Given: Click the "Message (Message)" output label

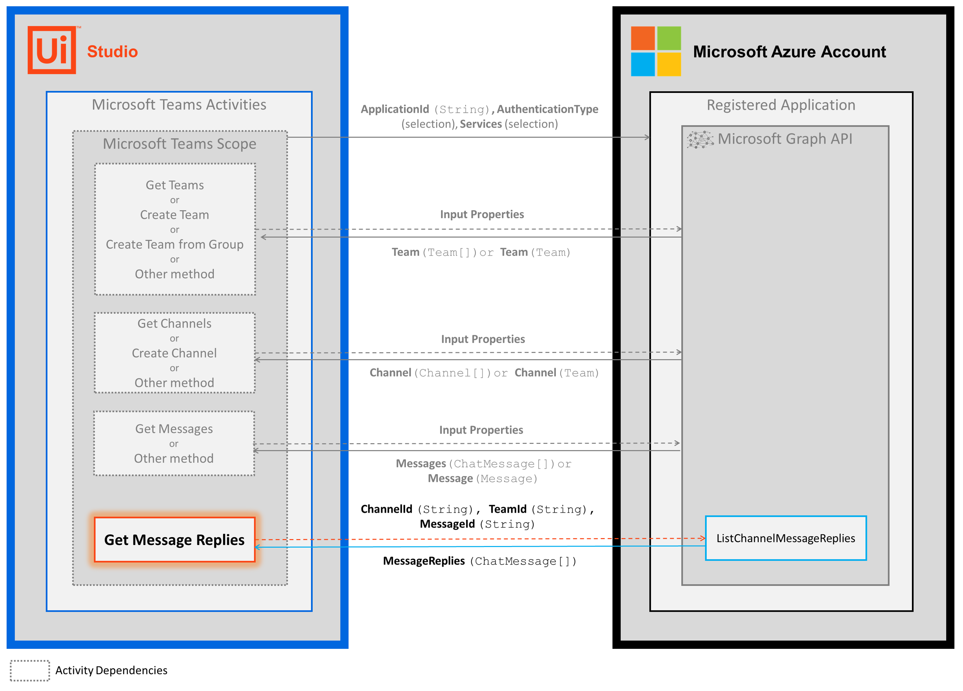Looking at the screenshot, I should pyautogui.click(x=483, y=479).
